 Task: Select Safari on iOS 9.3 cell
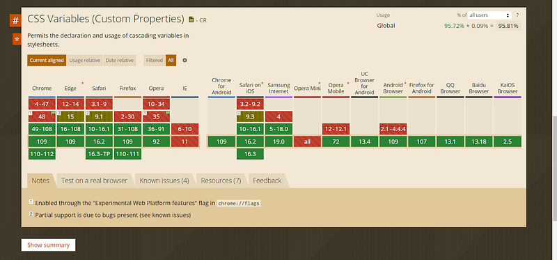click(250, 116)
